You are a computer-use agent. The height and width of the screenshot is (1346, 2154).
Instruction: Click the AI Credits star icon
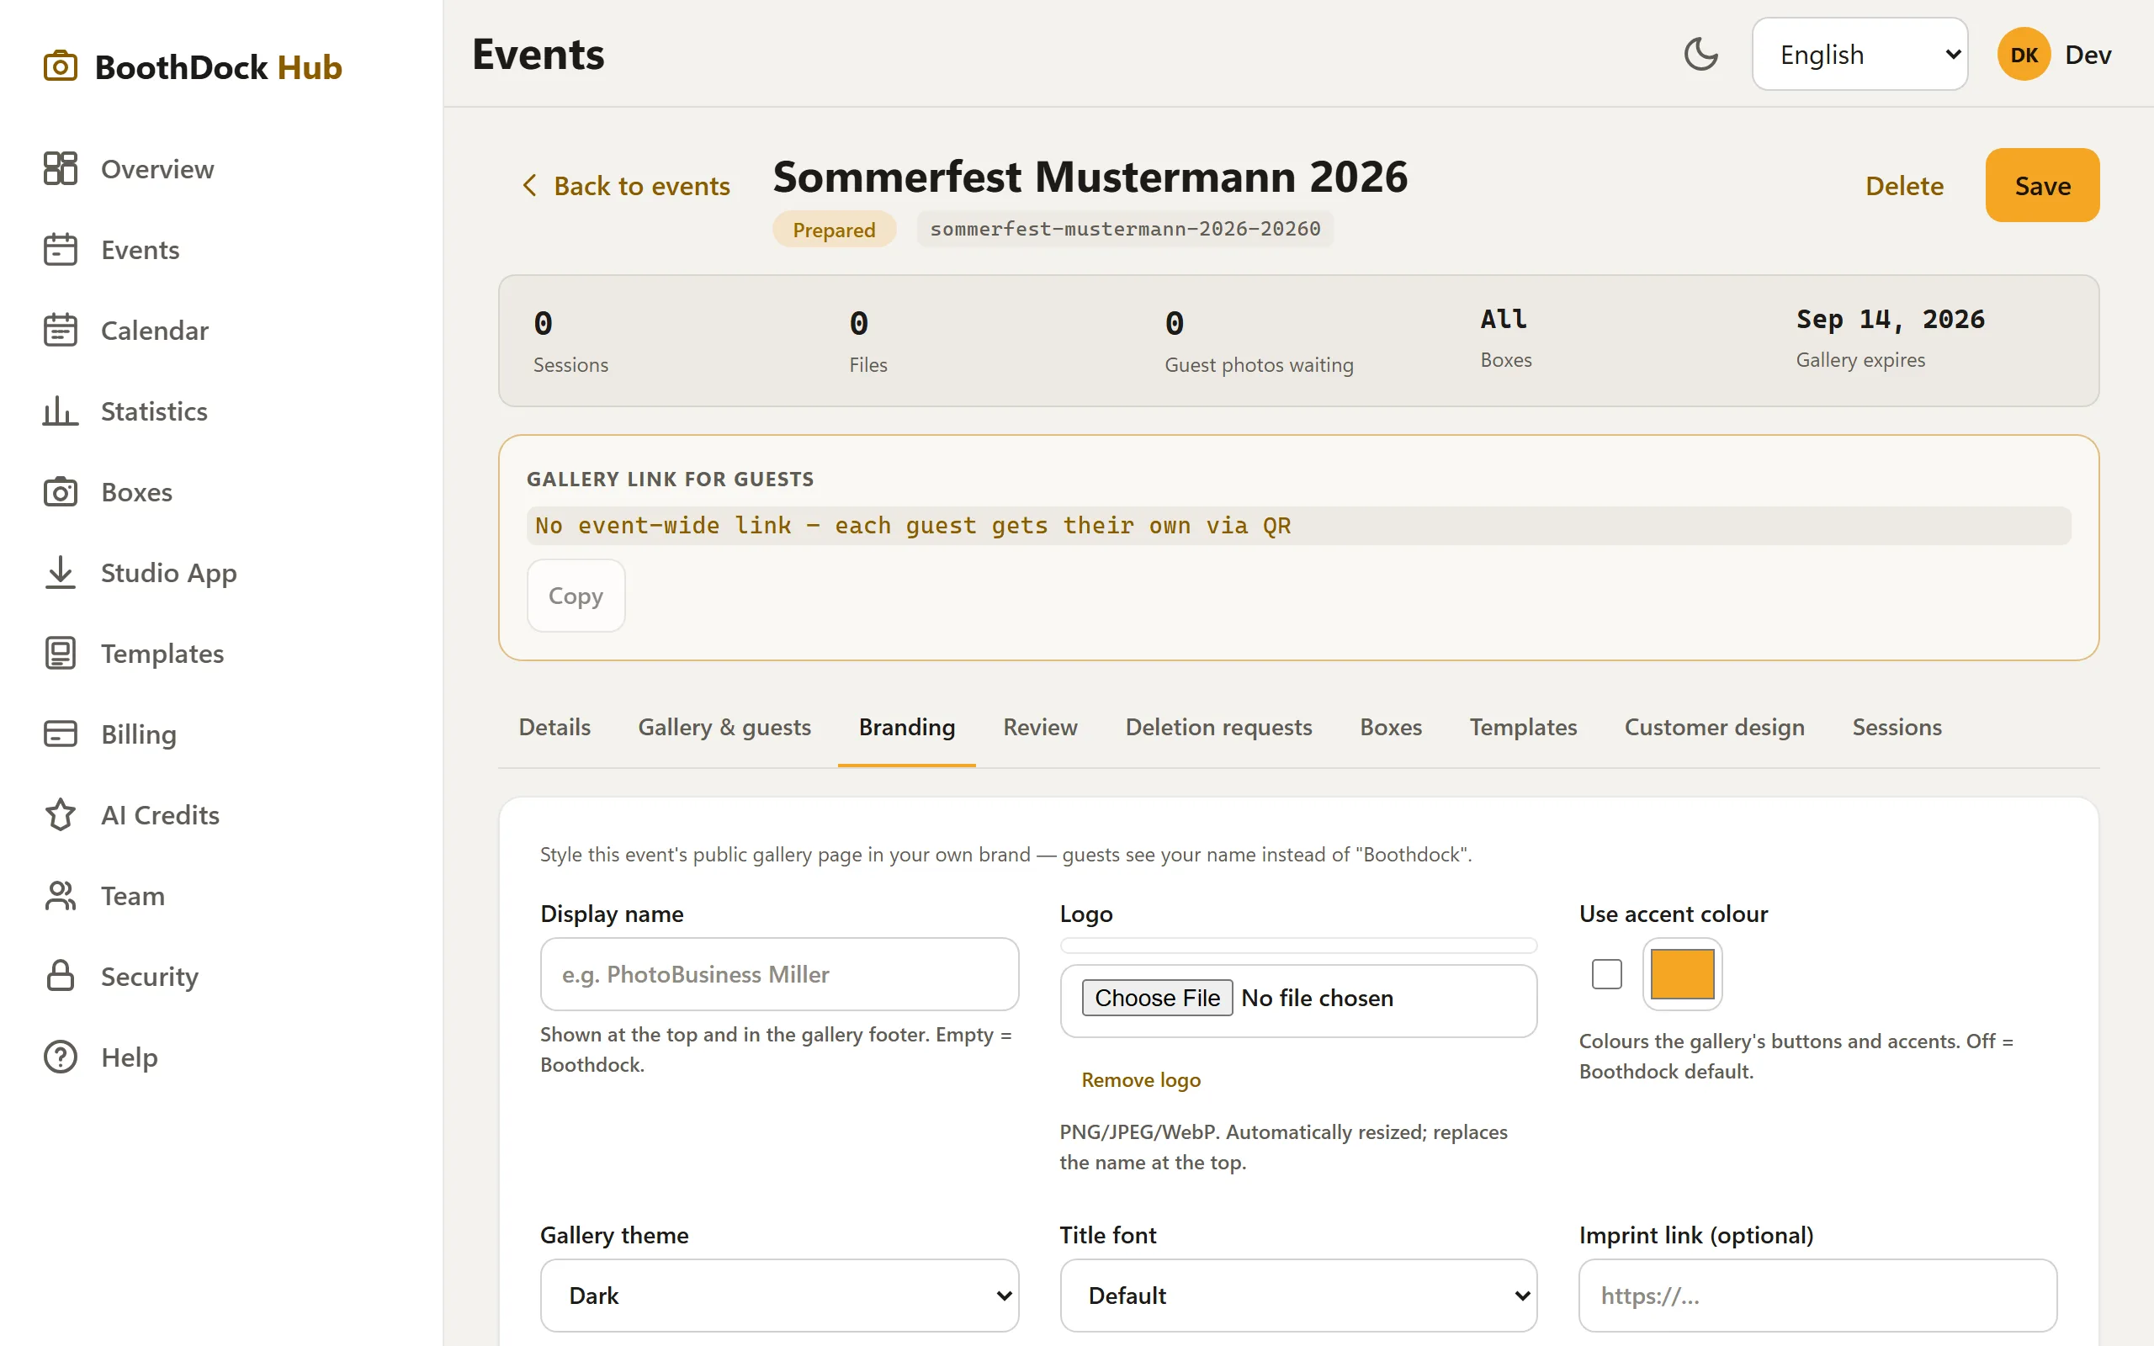(61, 814)
